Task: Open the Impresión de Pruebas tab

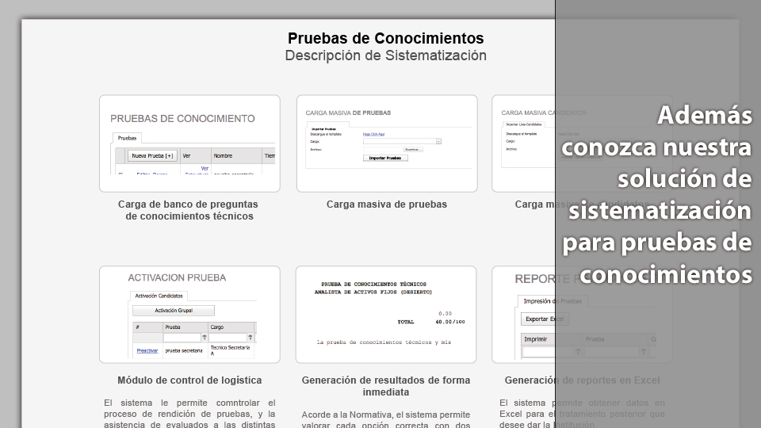Action: coord(553,301)
